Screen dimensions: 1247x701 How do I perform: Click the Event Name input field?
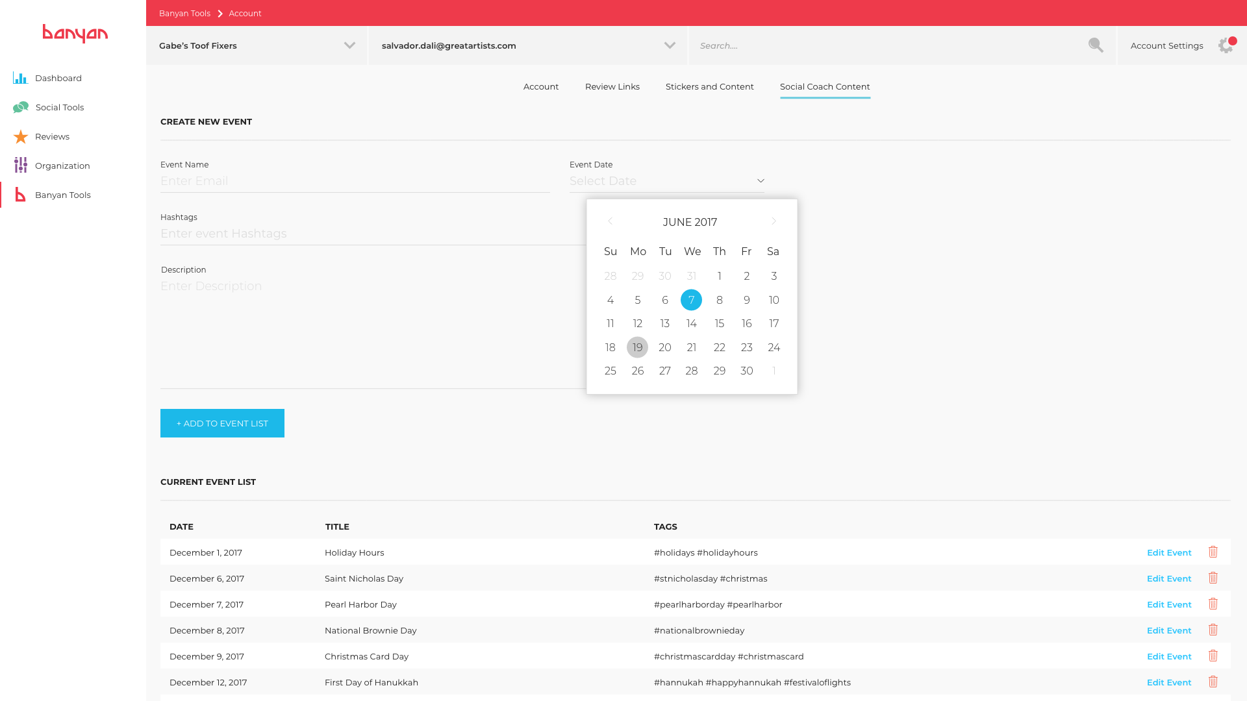coord(355,181)
